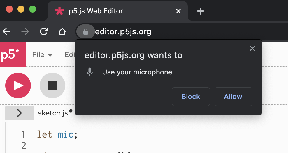Click the browser forward arrow
Screen dimensions: 288x153
coord(25,31)
